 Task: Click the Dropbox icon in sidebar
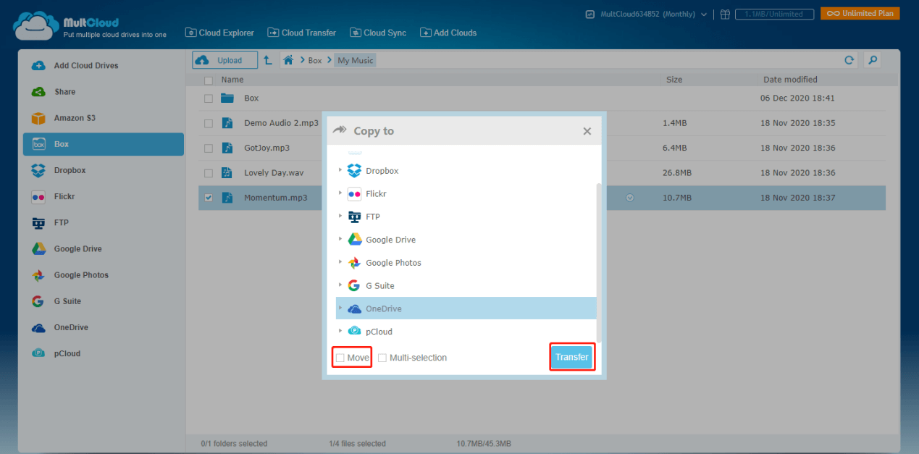38,171
